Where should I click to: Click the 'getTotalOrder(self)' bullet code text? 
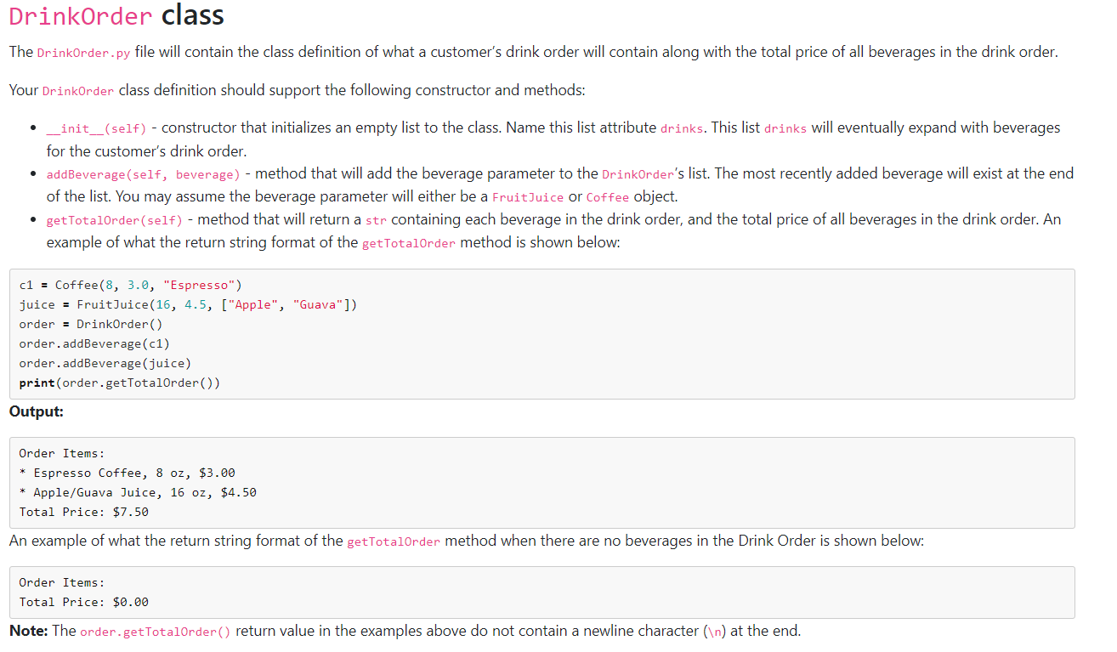(x=114, y=220)
